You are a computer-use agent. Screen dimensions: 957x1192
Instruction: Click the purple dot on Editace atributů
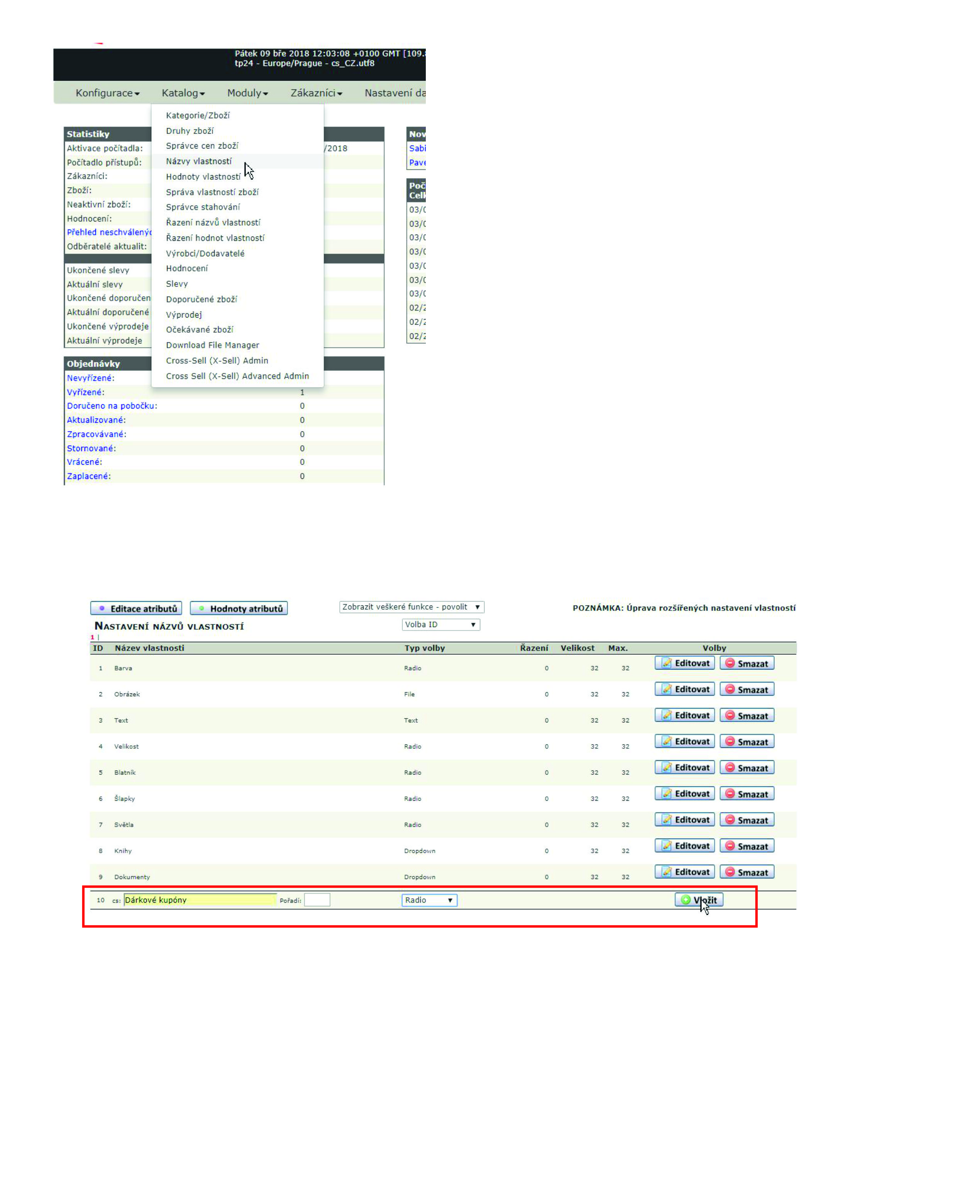coord(102,608)
